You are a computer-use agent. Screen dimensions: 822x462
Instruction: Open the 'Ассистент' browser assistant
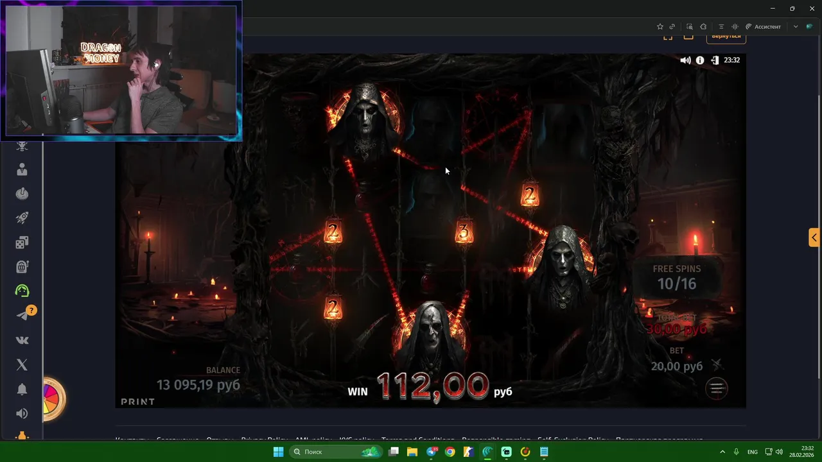[x=763, y=26]
